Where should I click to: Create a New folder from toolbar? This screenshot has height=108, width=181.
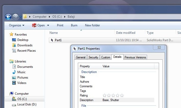click(x=92, y=25)
